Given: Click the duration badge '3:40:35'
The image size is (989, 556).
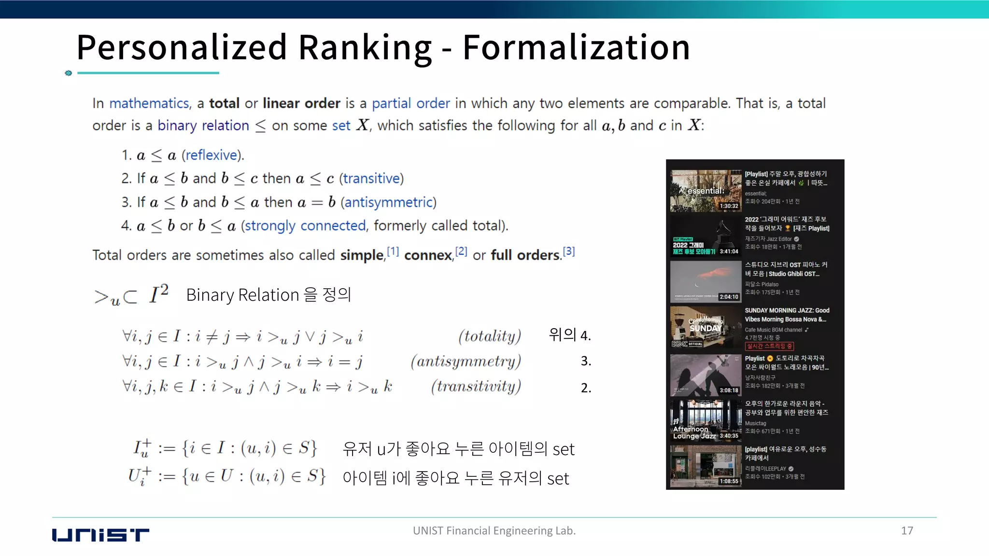Looking at the screenshot, I should 729,436.
